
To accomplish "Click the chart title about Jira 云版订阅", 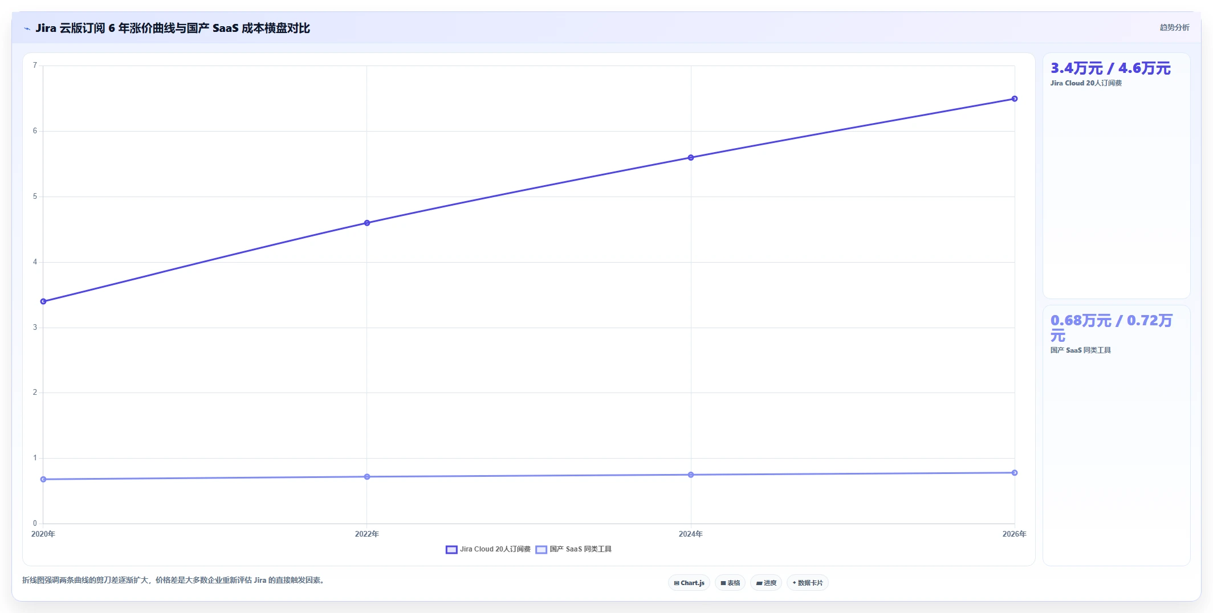I will [173, 28].
